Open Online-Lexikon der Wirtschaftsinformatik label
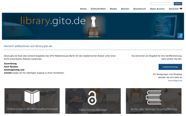Viewport: 186px width, 116px height. coord(32,109)
